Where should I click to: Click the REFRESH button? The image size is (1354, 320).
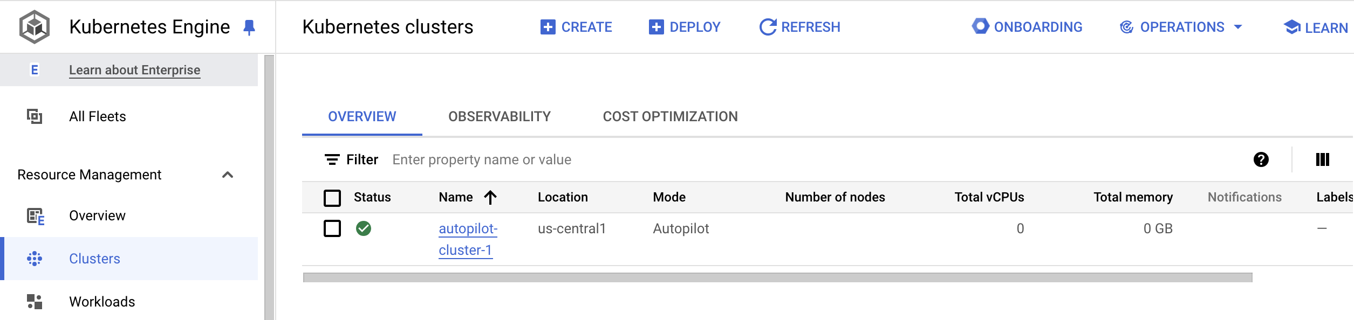799,27
